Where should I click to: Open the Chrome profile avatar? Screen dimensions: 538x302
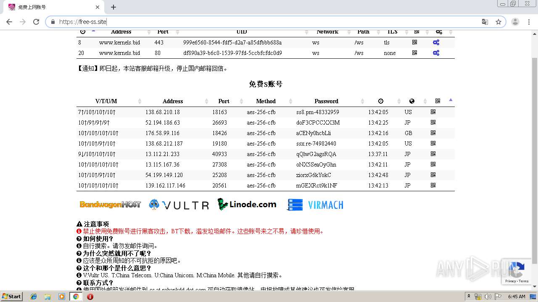point(515,22)
